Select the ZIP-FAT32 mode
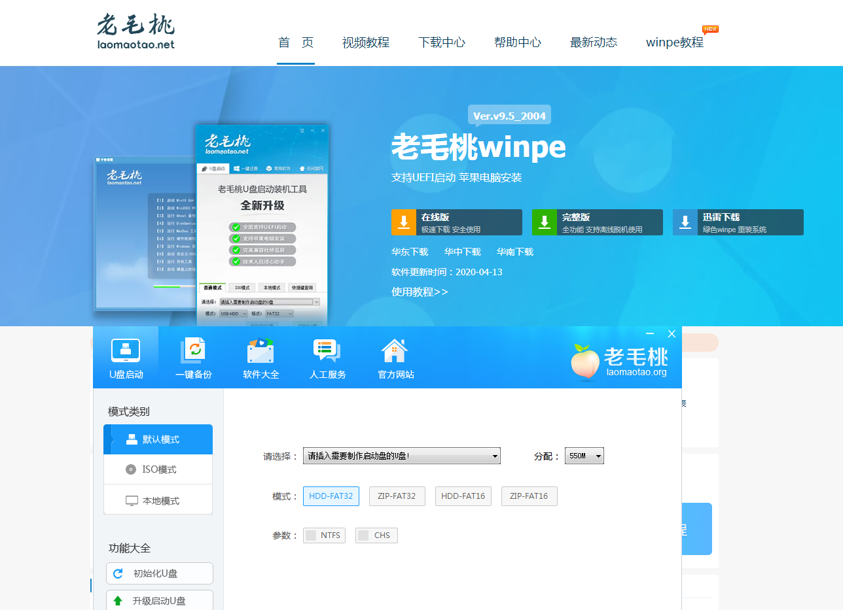This screenshot has width=843, height=610. (x=397, y=496)
